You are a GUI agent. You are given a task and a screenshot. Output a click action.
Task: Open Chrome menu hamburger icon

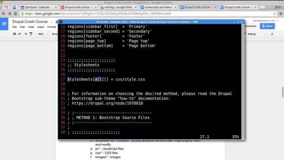point(281,14)
